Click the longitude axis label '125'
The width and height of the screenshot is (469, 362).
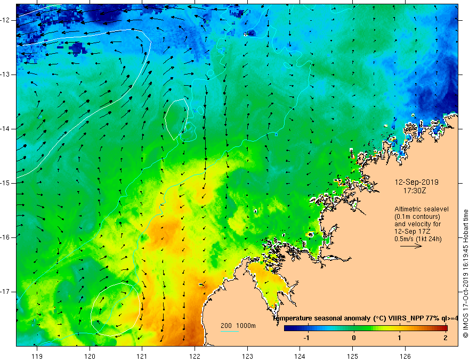tap(353, 356)
